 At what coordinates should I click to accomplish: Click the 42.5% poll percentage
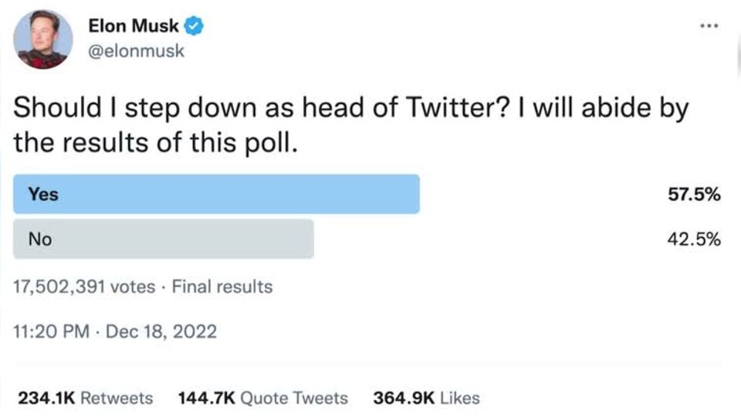[x=694, y=240]
